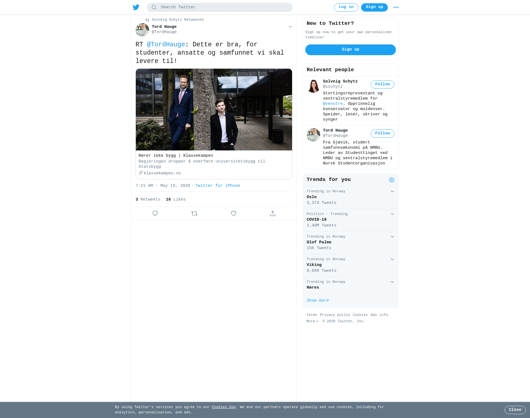The image size is (530, 418).
Task: Click the share tweet icon
Action: pos(273,214)
